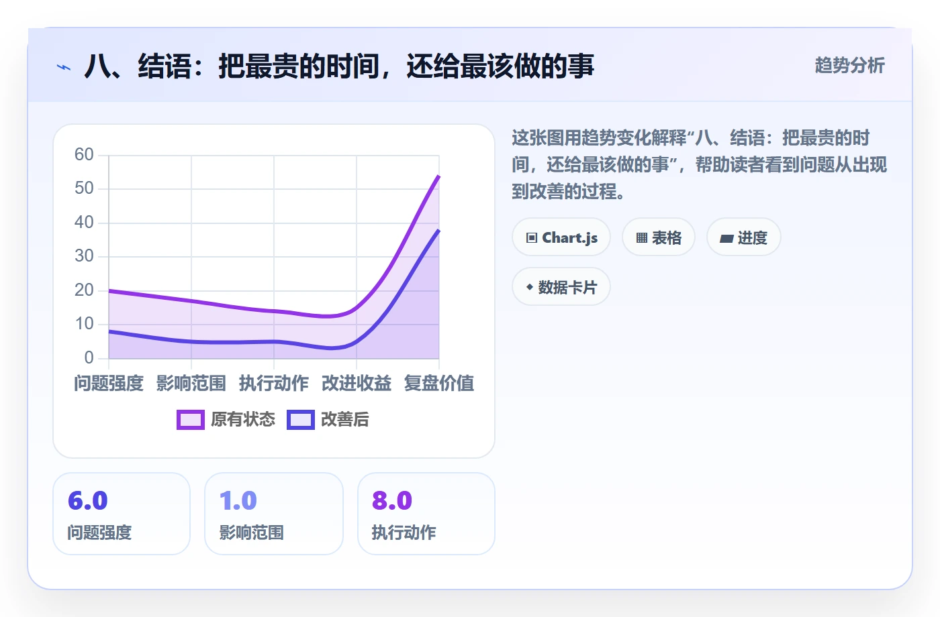
Task: Click the Chart.js chip icon
Action: 532,238
